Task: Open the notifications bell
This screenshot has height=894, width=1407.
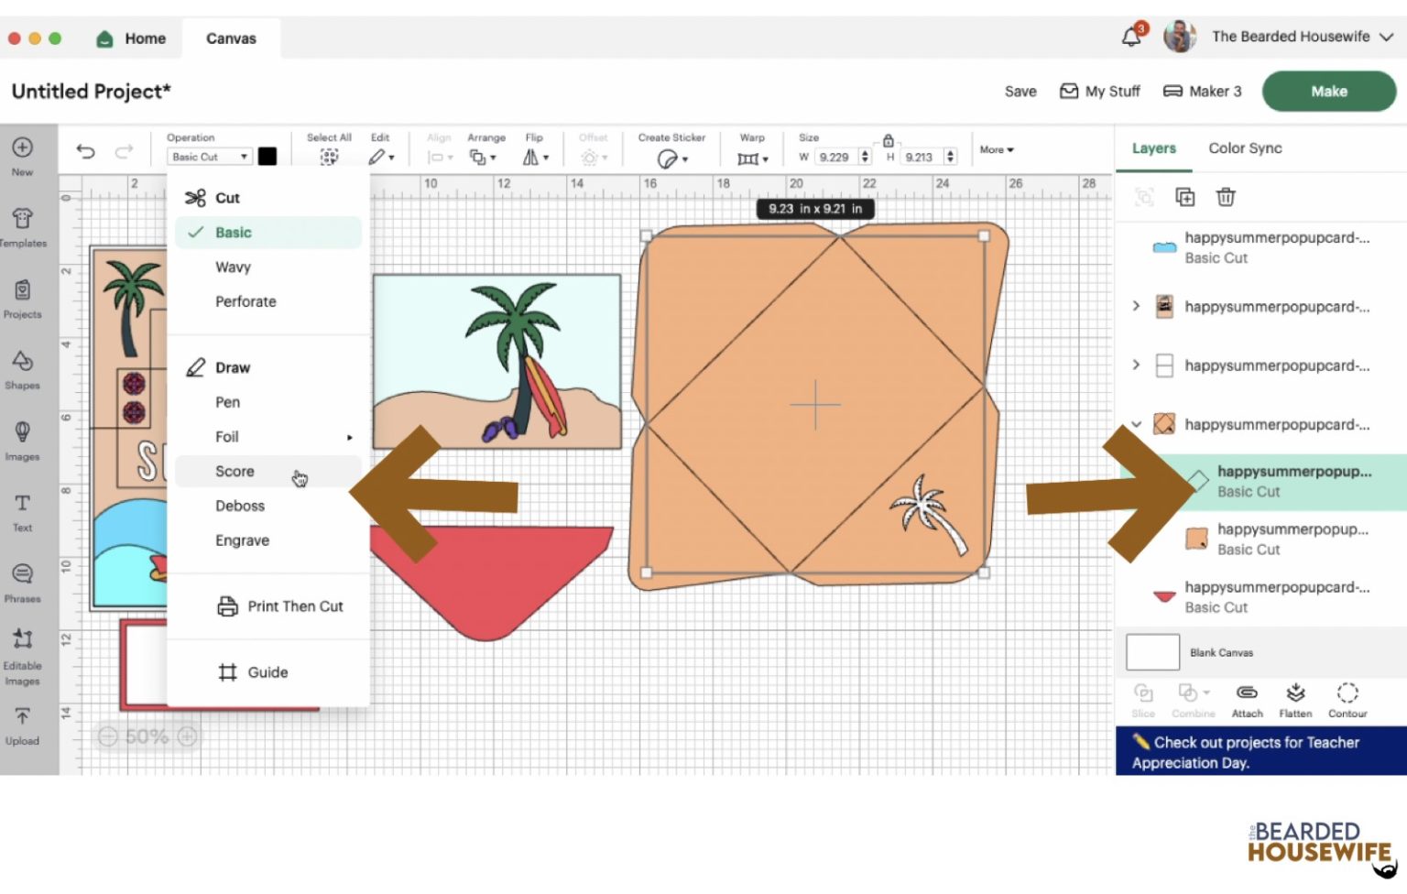Action: (1131, 37)
